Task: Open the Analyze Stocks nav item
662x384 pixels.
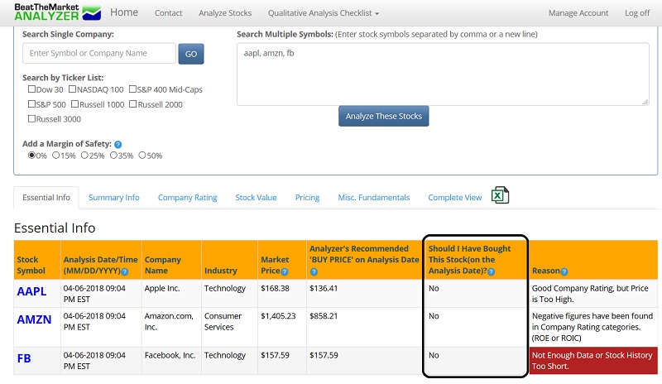Action: tap(225, 13)
